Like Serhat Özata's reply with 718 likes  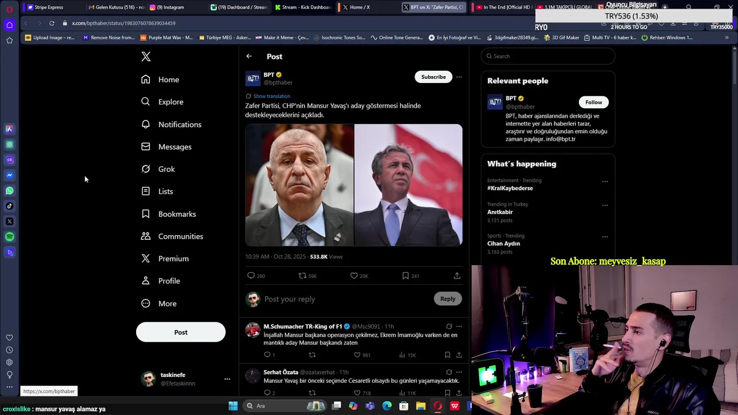click(357, 393)
